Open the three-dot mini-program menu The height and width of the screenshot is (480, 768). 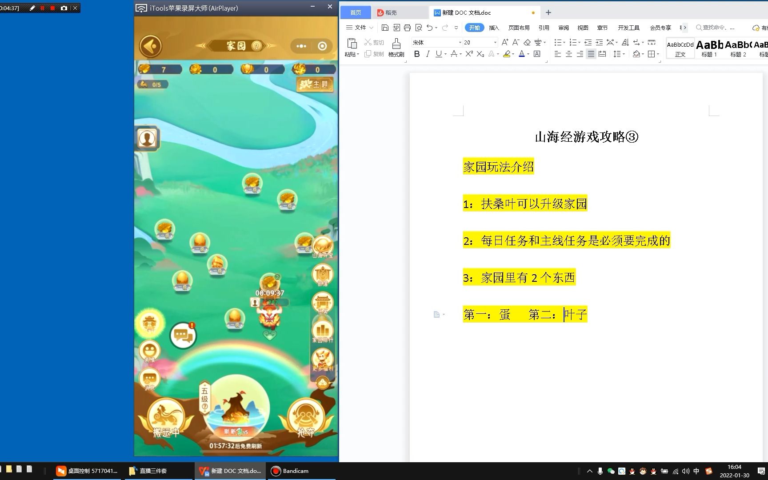(301, 46)
